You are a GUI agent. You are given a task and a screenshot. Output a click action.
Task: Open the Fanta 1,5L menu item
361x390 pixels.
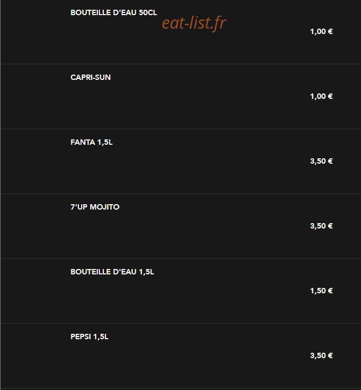[x=91, y=142]
